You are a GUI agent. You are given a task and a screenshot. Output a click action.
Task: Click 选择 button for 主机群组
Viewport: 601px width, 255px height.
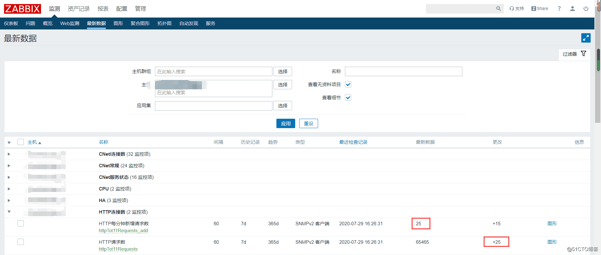283,71
